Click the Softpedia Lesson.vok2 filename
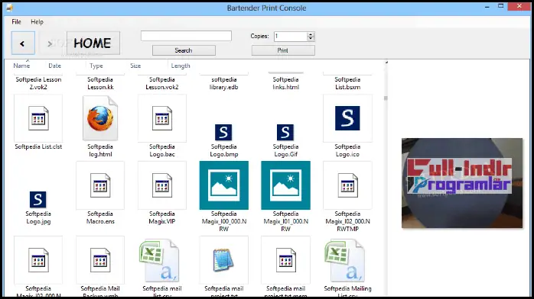The image size is (534, 299). tap(162, 83)
